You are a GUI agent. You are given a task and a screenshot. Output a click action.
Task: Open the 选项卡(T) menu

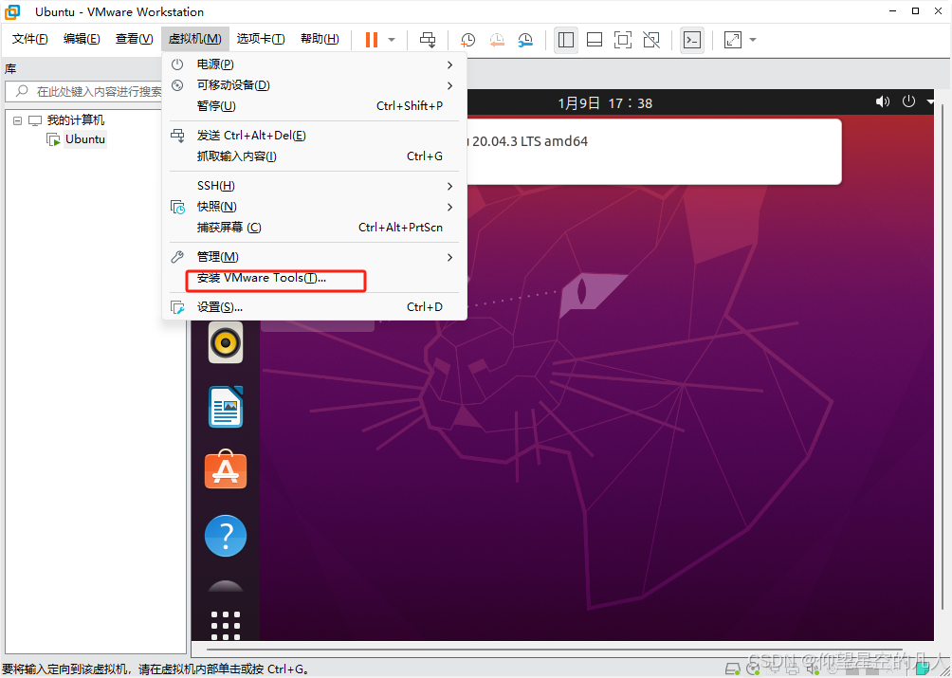pyautogui.click(x=261, y=39)
